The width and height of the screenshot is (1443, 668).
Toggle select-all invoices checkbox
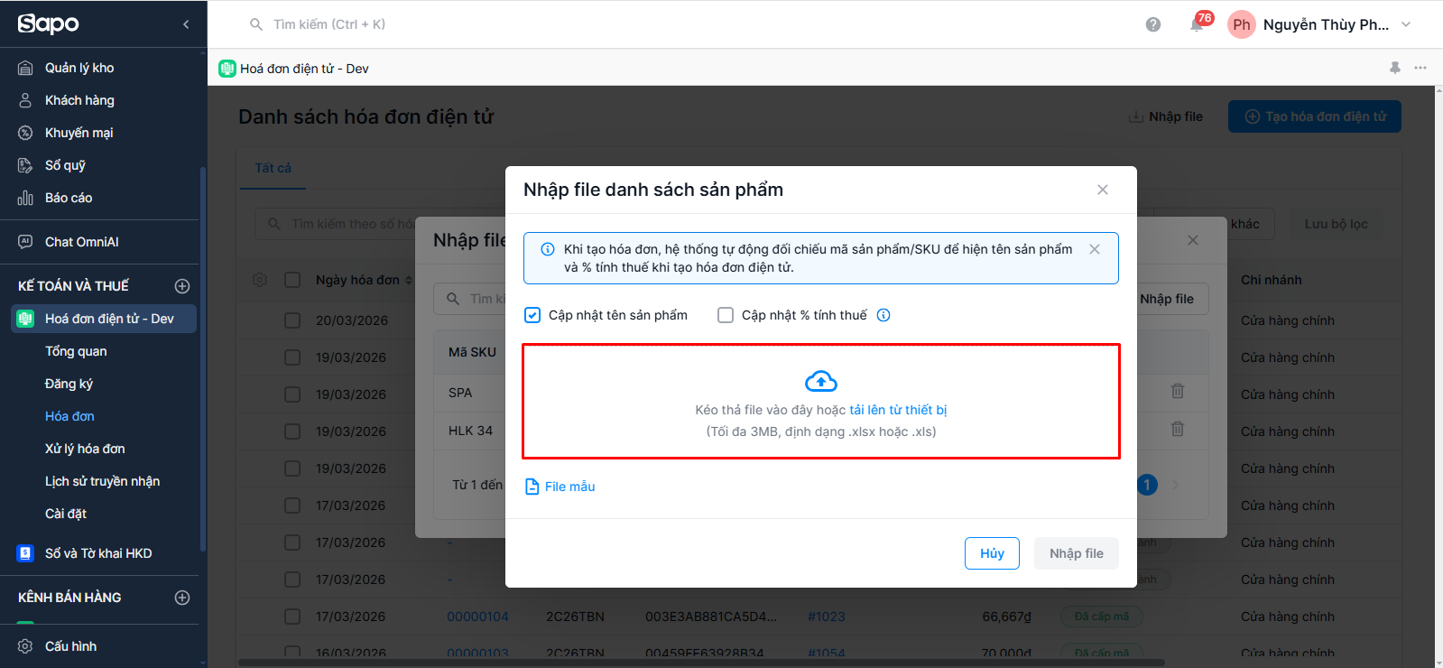[292, 280]
